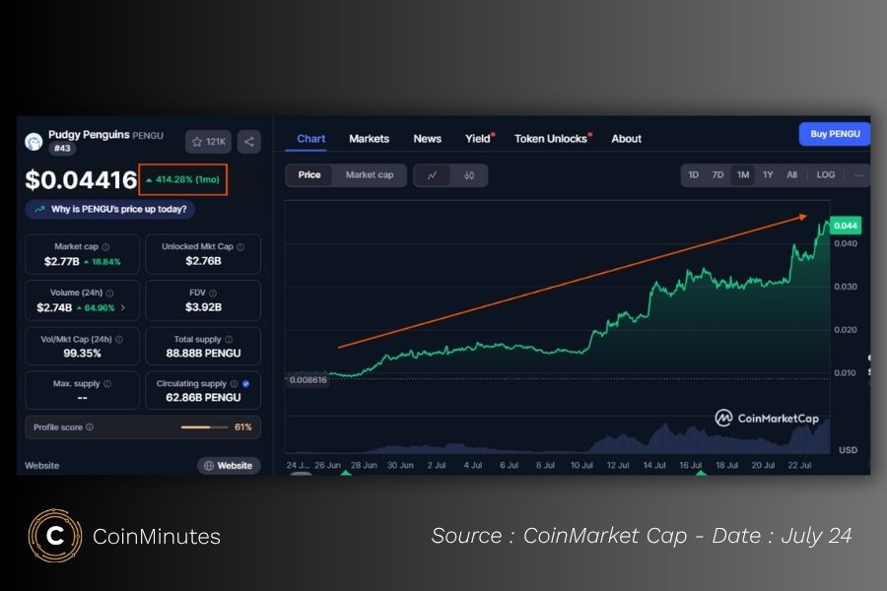Click the 10 Jul date axis label

coord(581,466)
